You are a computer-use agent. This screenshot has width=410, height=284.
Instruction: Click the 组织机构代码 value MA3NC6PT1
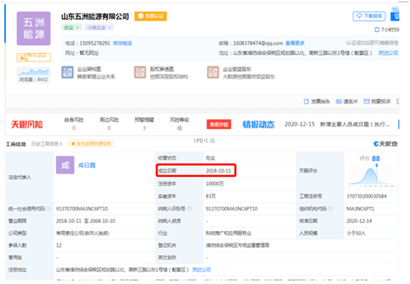click(360, 208)
